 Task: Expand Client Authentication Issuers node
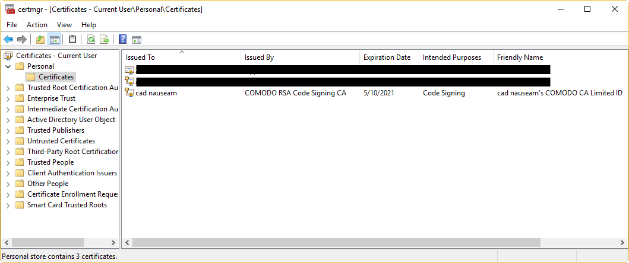(x=8, y=173)
